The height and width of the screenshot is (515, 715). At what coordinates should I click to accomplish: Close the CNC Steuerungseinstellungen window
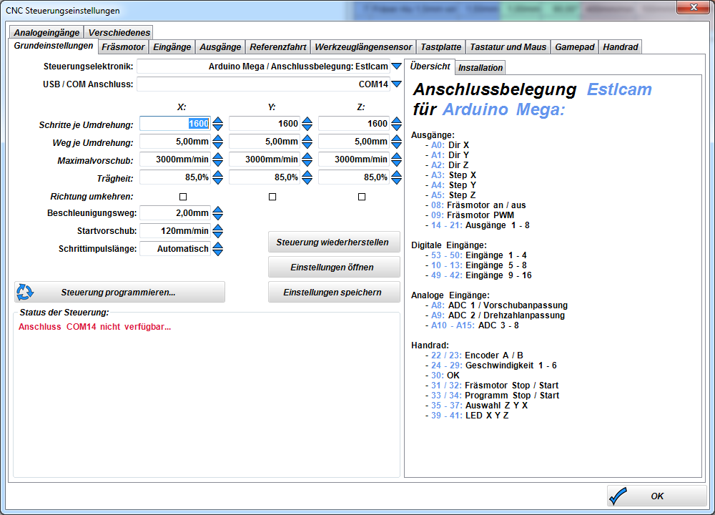(x=694, y=7)
